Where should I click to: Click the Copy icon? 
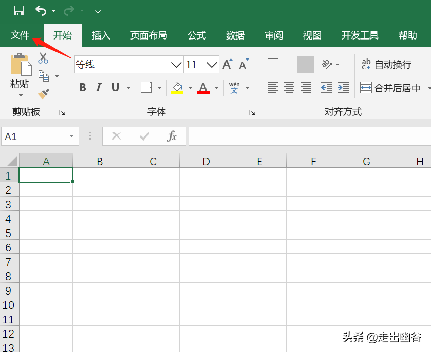44,76
